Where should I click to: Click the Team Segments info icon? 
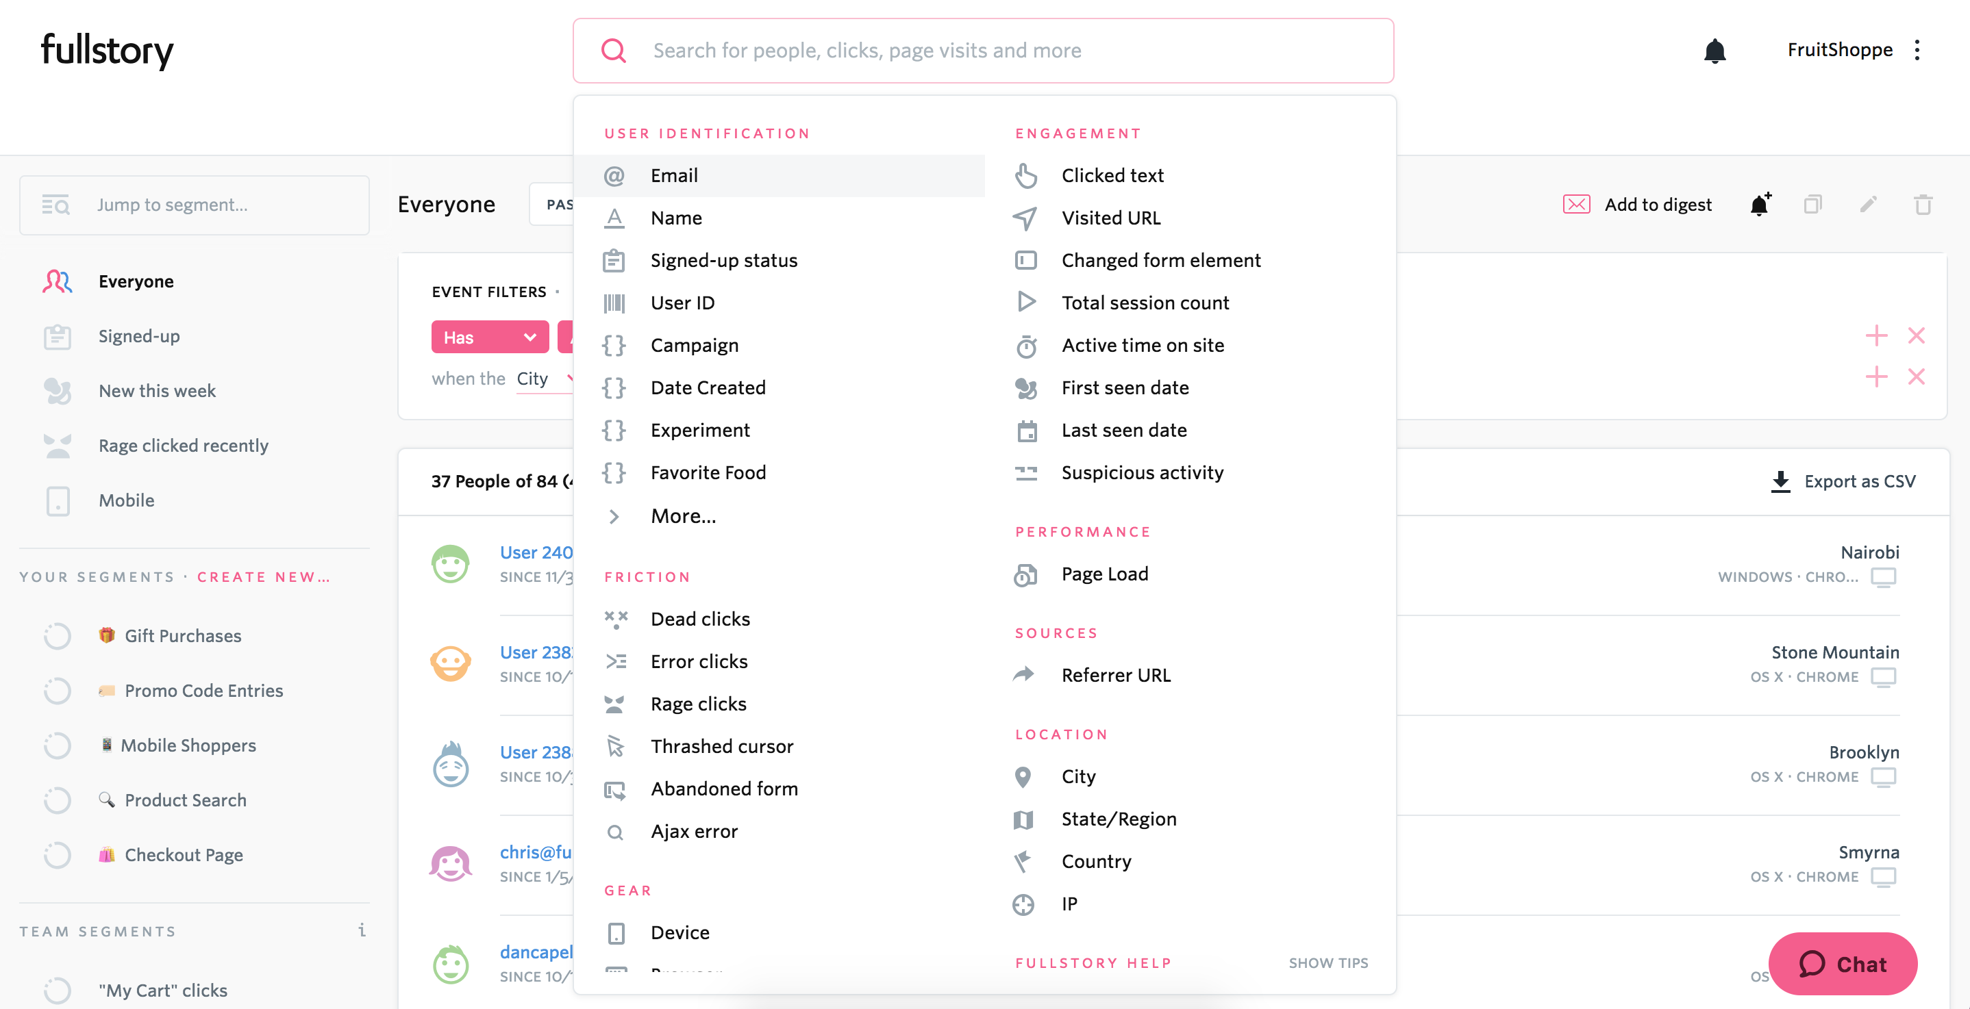coord(362,930)
